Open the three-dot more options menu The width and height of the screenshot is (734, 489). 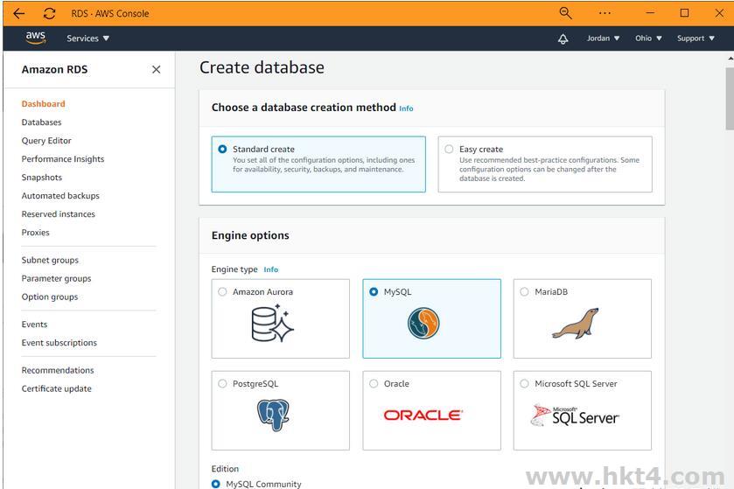tap(605, 13)
